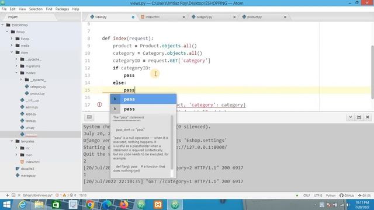
Task: Show linter warnings count
Action: click(x=66, y=195)
